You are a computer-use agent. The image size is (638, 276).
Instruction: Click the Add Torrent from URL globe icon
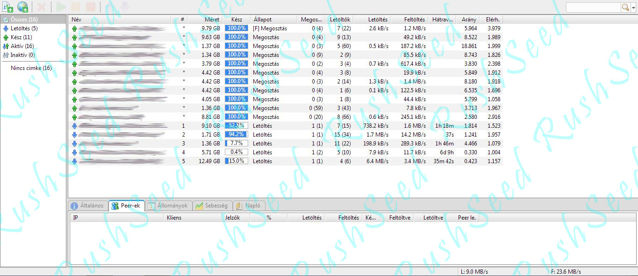tap(22, 7)
